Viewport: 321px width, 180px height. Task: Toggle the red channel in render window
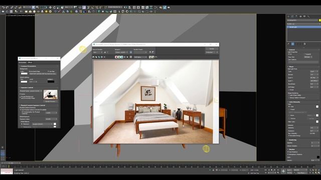116,57
